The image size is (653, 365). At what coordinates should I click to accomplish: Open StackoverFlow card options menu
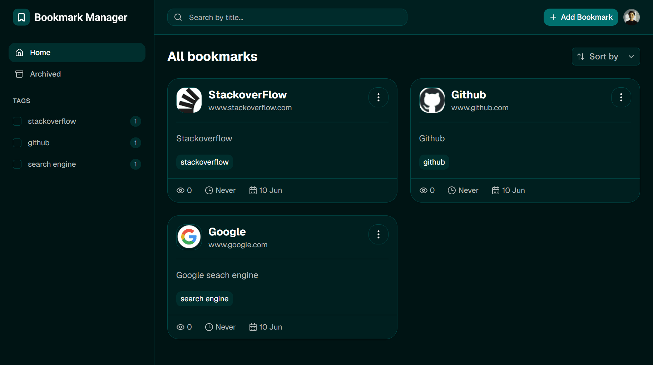click(379, 97)
